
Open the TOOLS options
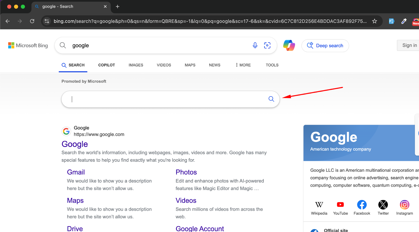272,65
